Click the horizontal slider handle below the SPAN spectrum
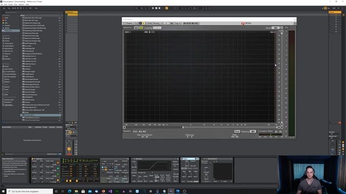 (183, 127)
